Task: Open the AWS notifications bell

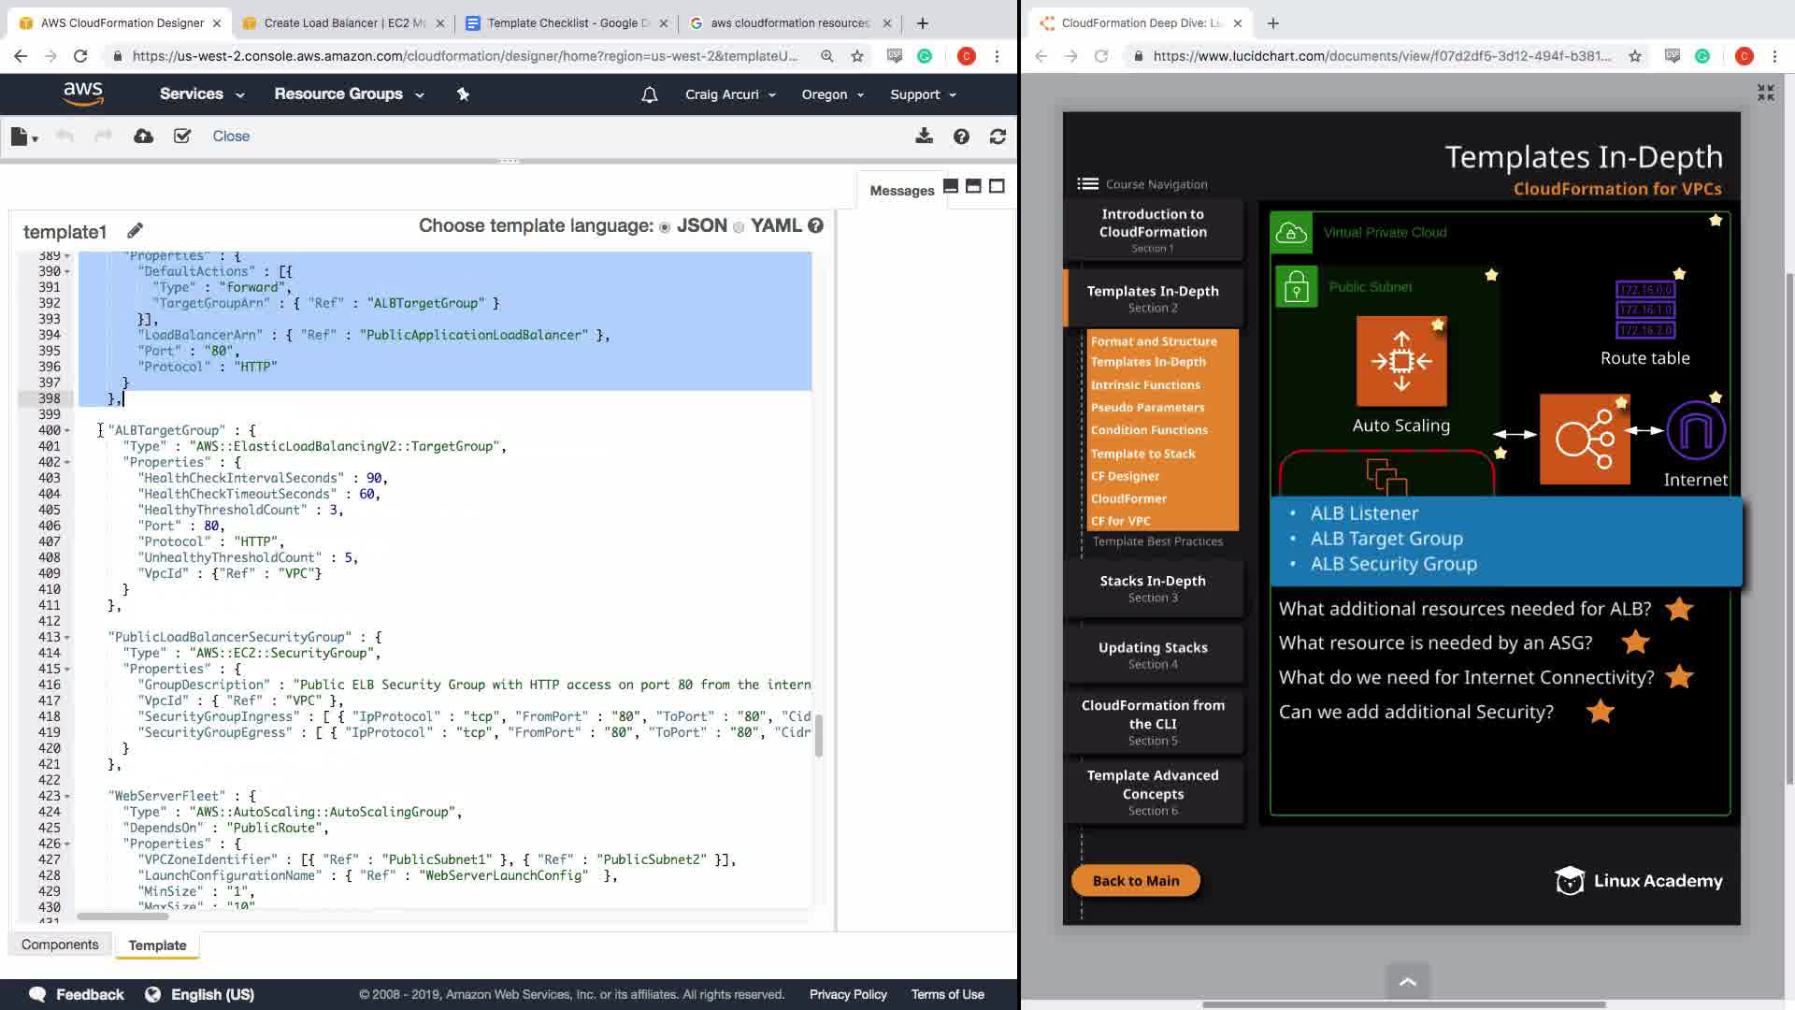Action: tap(650, 94)
